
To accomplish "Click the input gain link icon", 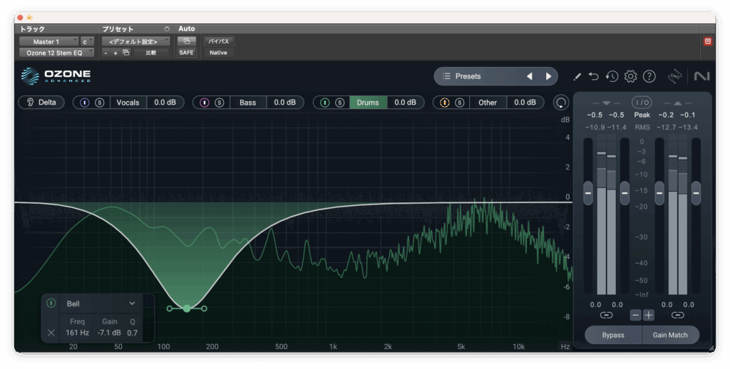I will [606, 315].
